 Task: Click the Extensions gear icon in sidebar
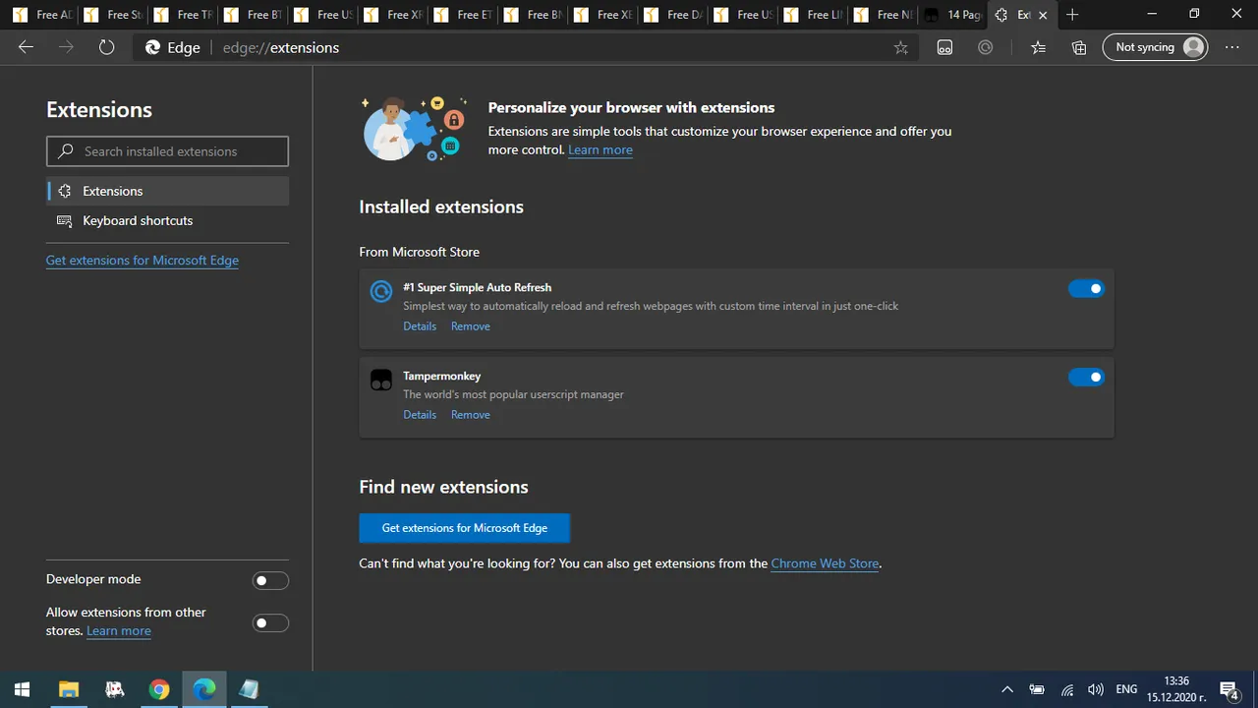click(x=65, y=191)
